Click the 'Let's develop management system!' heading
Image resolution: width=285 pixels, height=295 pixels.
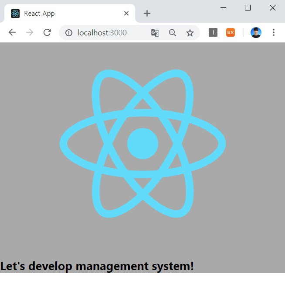tap(97, 266)
